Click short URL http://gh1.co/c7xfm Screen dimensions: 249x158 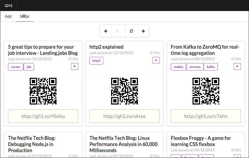[x=206, y=116]
